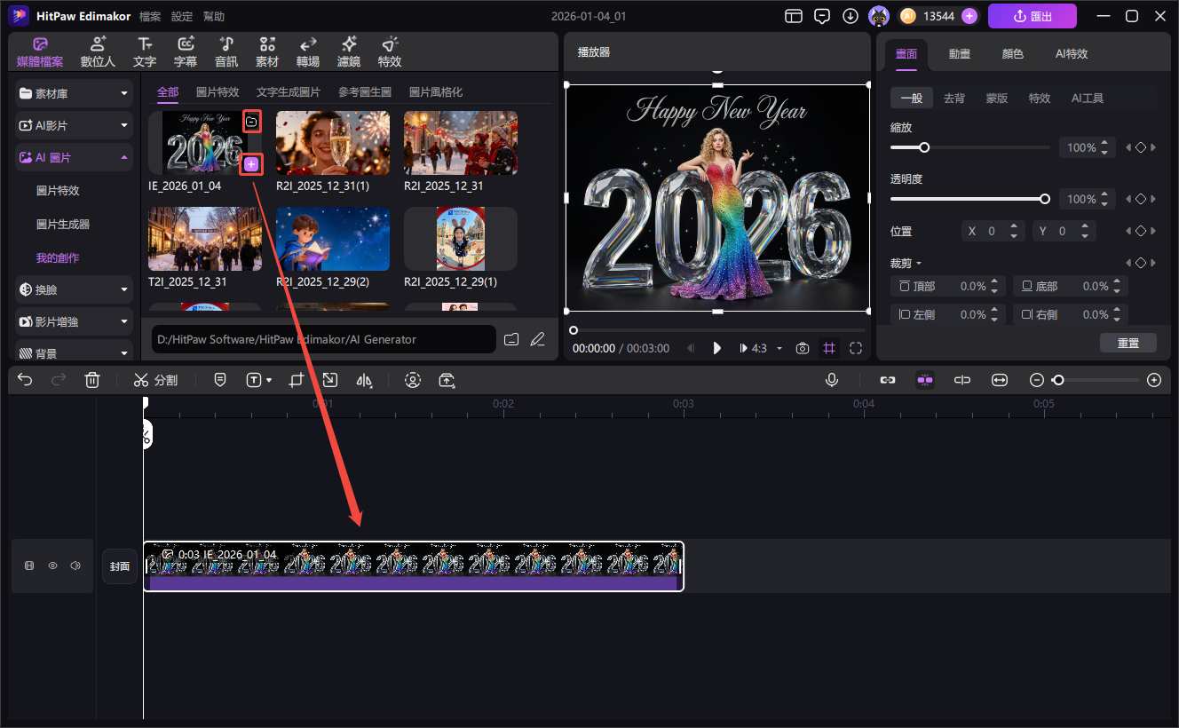Viewport: 1179px width, 728px height.
Task: Select the 圖片特效 filter tab
Action: coord(218,92)
